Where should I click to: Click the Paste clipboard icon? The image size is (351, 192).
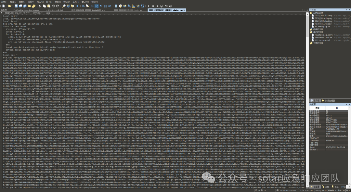[x=48, y=6]
